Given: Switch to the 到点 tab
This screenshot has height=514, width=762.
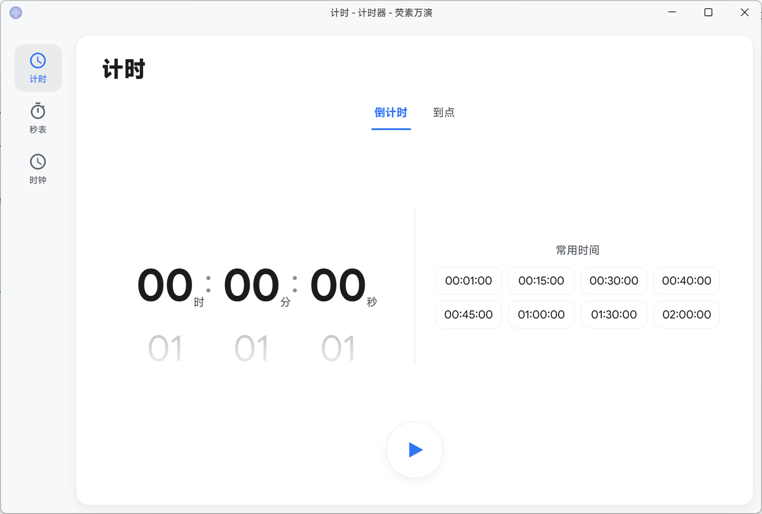Looking at the screenshot, I should [x=444, y=112].
